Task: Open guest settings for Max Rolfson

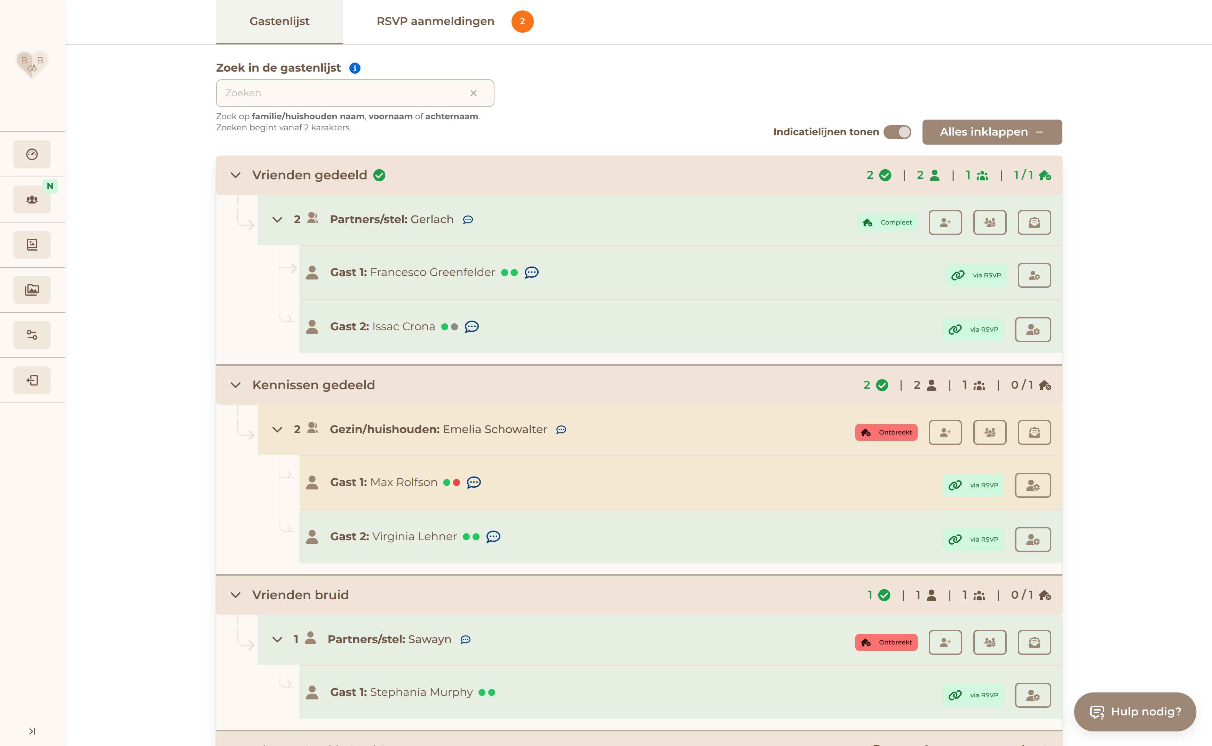Action: (x=1033, y=486)
